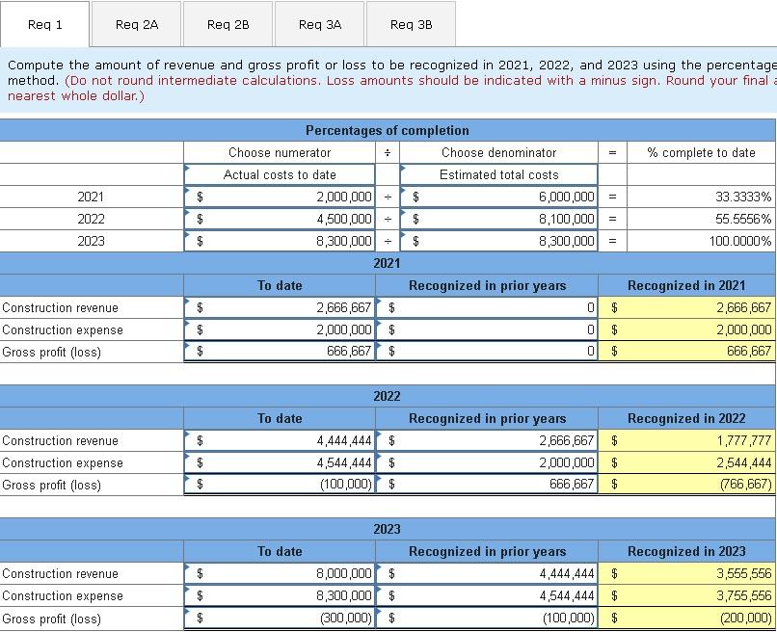Viewport: 777px width, 632px height.
Task: Click the 2022 estimated total costs field 8,100,000
Action: [499, 219]
